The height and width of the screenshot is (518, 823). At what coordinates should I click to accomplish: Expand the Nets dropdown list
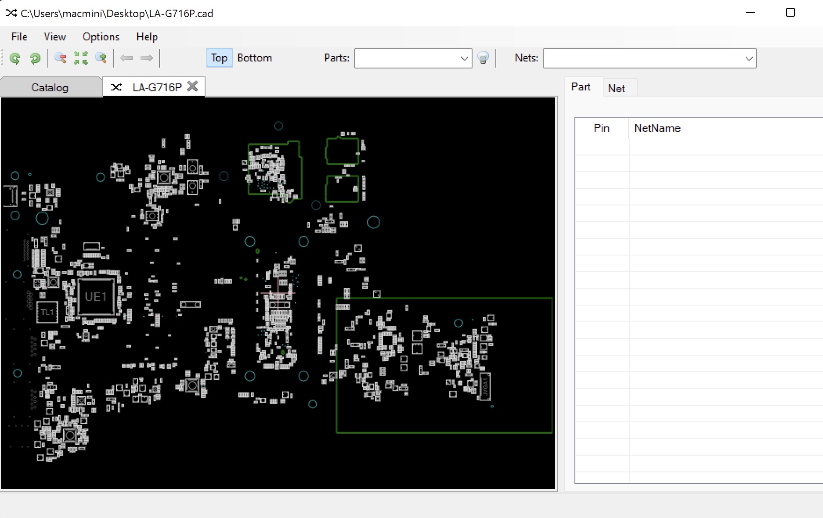(749, 58)
